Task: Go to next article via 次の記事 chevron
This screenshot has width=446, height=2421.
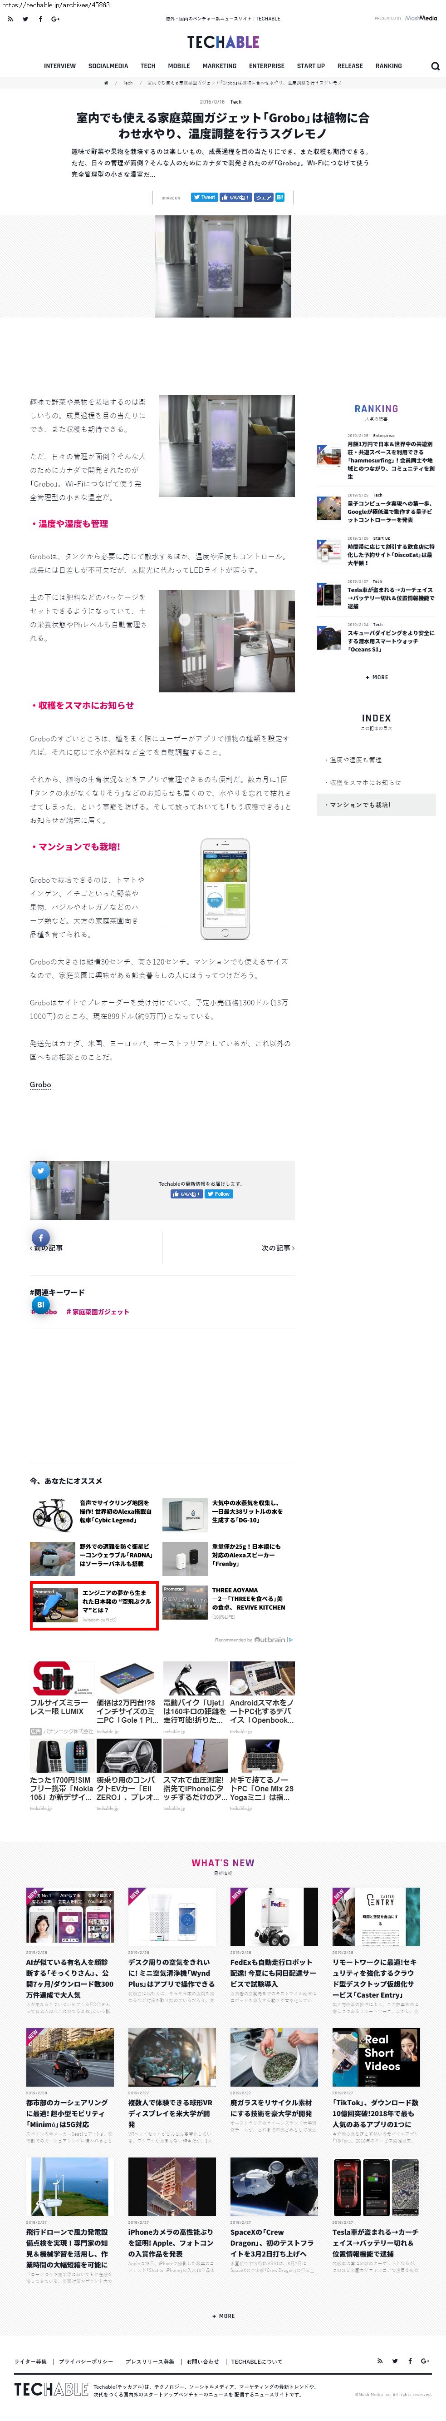Action: [x=278, y=1248]
